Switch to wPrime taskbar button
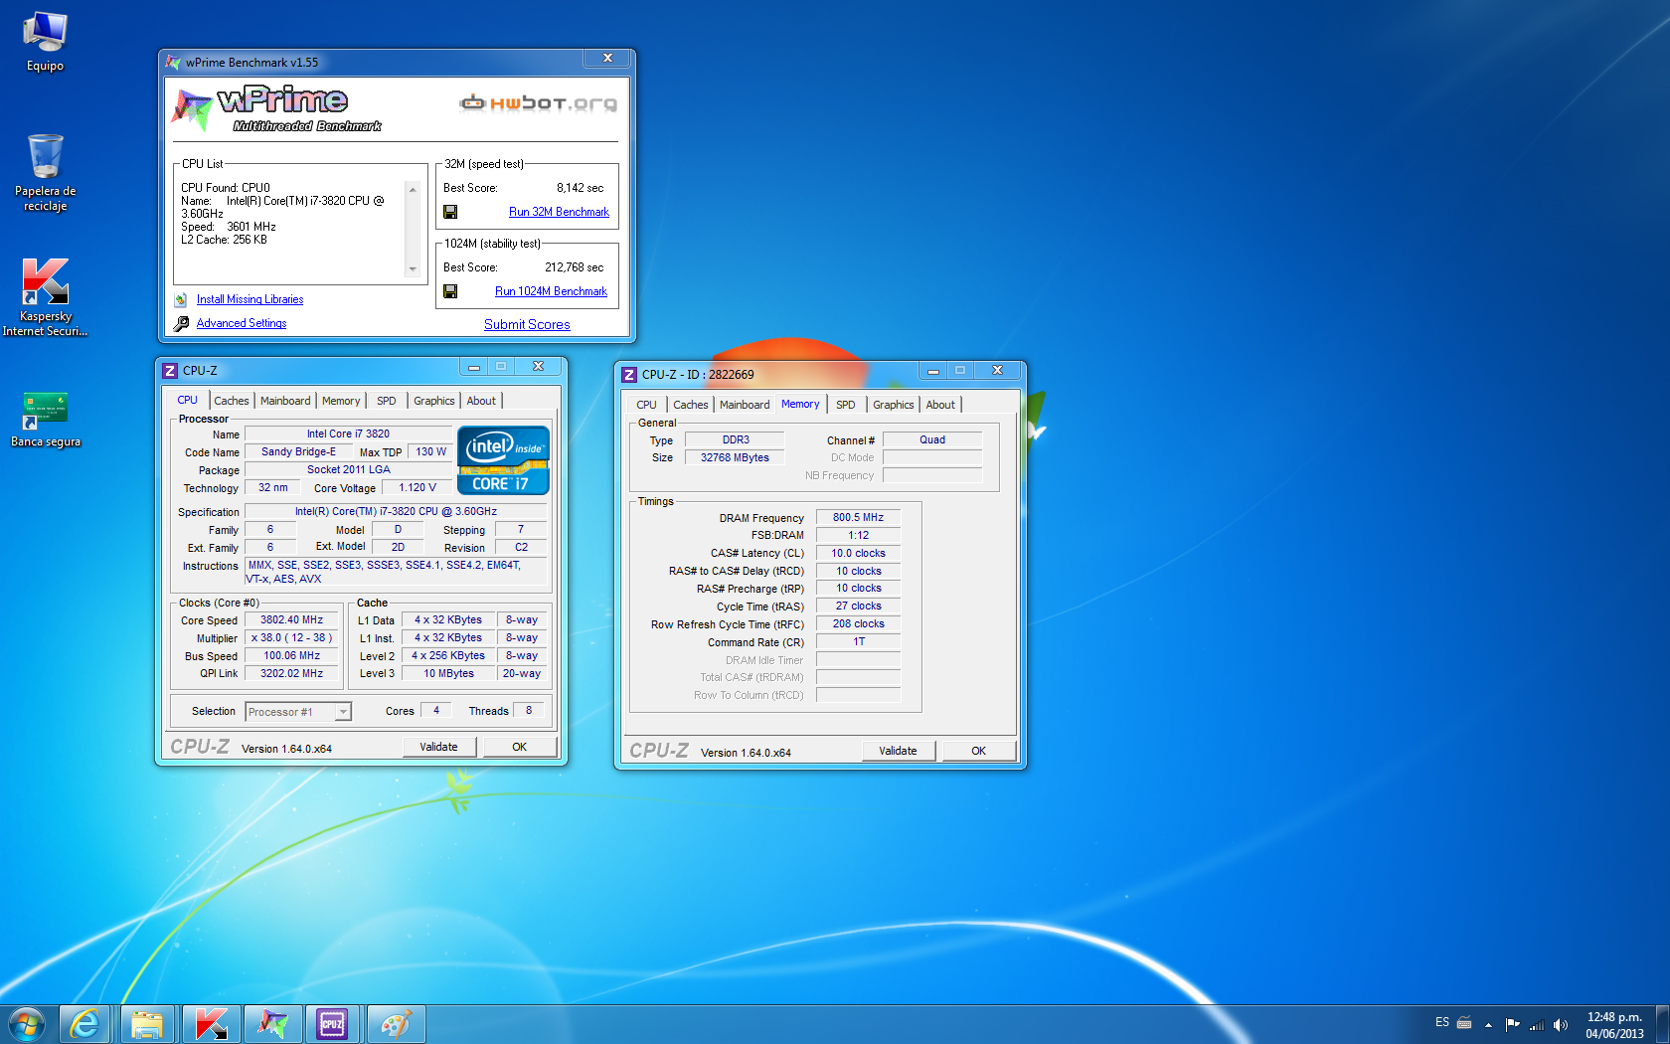 click(272, 1024)
